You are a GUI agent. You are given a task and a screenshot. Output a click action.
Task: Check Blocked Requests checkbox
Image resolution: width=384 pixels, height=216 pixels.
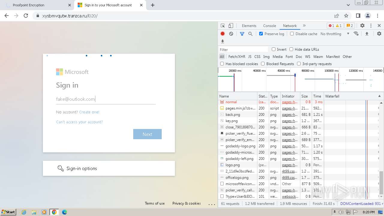pos(263,64)
